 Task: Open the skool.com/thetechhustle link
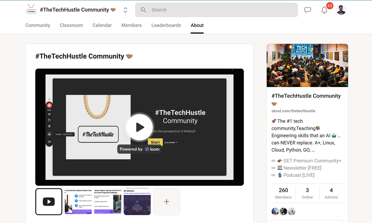click(293, 111)
